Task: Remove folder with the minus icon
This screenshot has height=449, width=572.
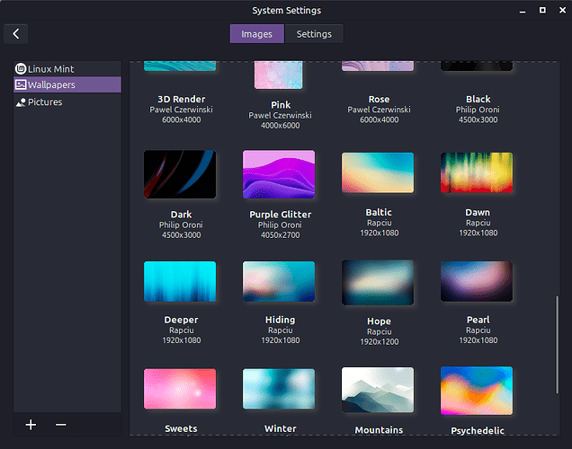Action: tap(60, 425)
